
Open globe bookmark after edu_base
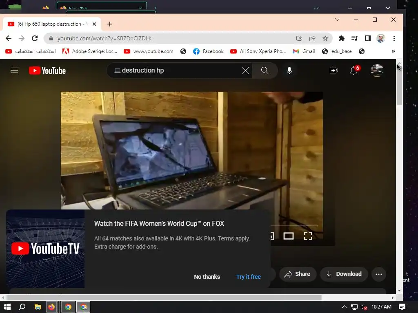[x=362, y=51]
